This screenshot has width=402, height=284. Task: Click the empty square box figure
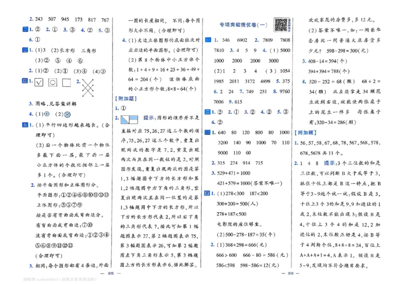pyautogui.click(x=66, y=82)
